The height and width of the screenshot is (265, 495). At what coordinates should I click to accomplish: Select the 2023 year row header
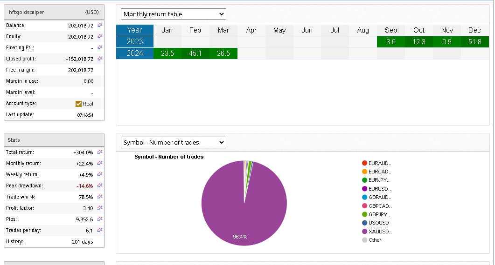pos(135,42)
